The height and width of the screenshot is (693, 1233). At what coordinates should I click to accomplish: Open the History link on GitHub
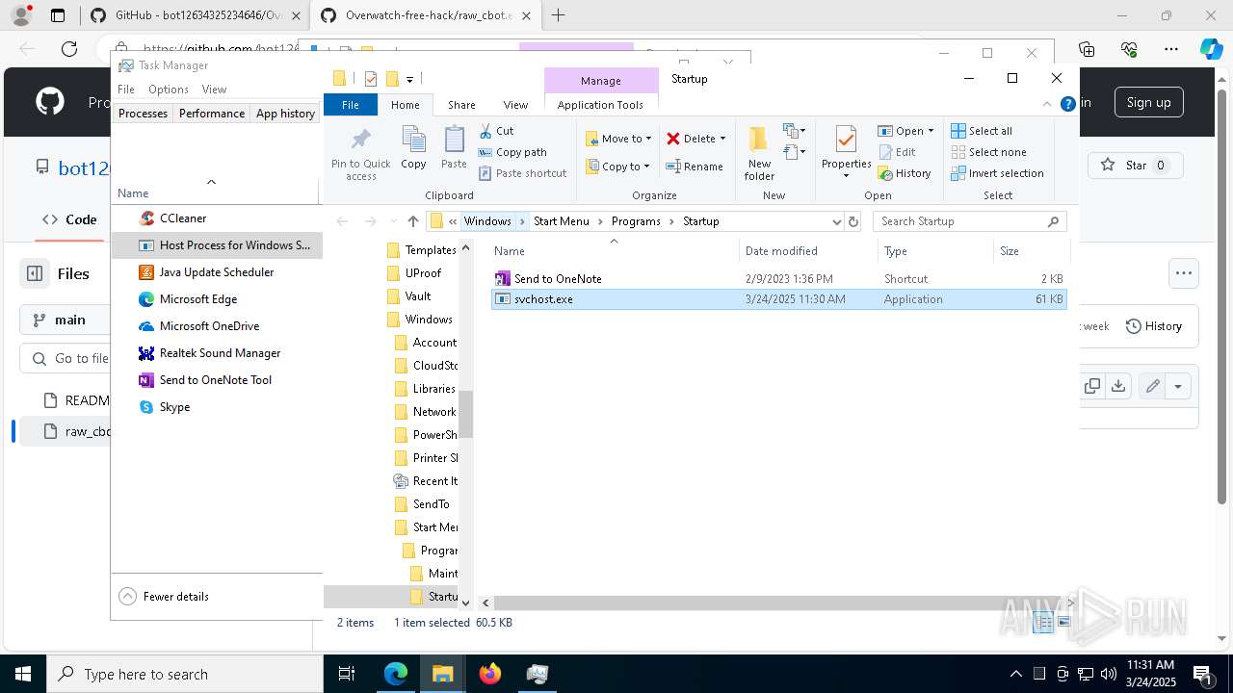click(x=1154, y=326)
